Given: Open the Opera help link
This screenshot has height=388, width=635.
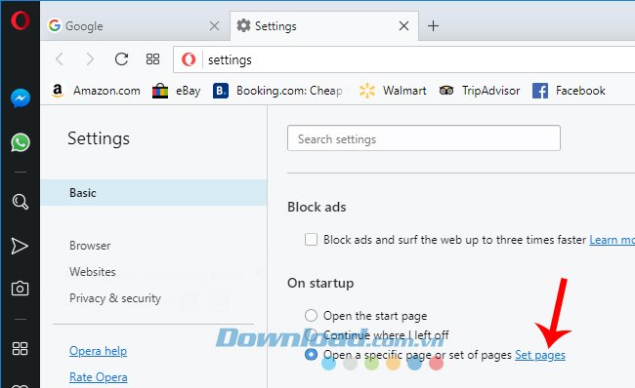Looking at the screenshot, I should (98, 351).
